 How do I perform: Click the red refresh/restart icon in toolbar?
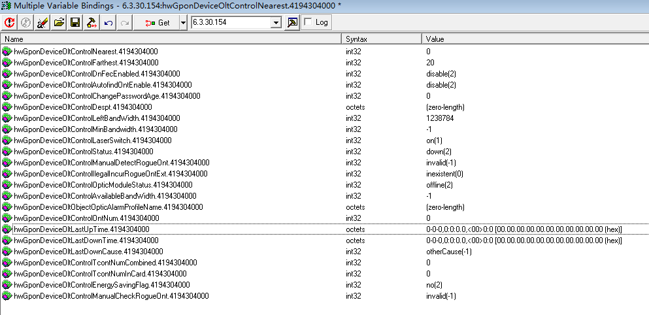[10, 23]
